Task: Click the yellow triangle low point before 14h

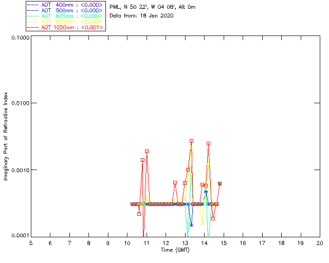Action: click(202, 223)
